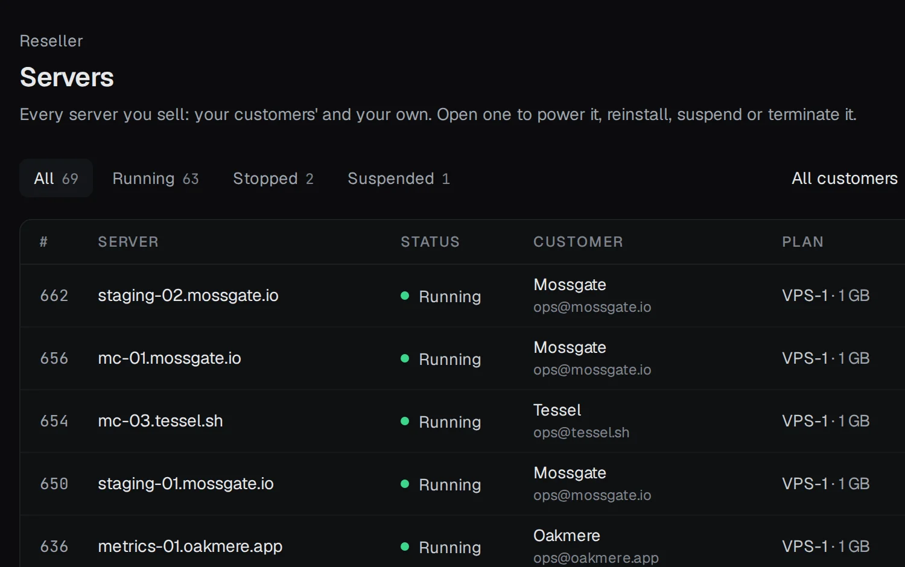Click VPS-1 plan of staging-01.mossgate.io

pos(826,484)
